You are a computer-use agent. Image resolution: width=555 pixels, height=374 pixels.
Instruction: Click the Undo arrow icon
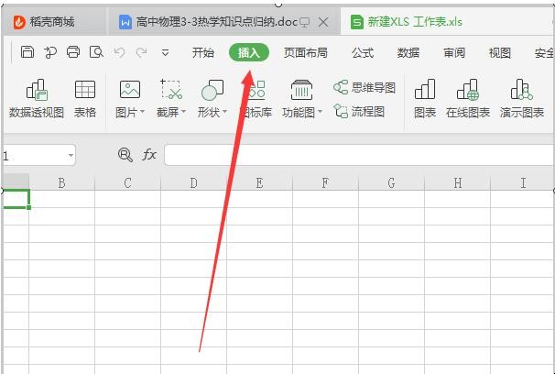coord(119,52)
